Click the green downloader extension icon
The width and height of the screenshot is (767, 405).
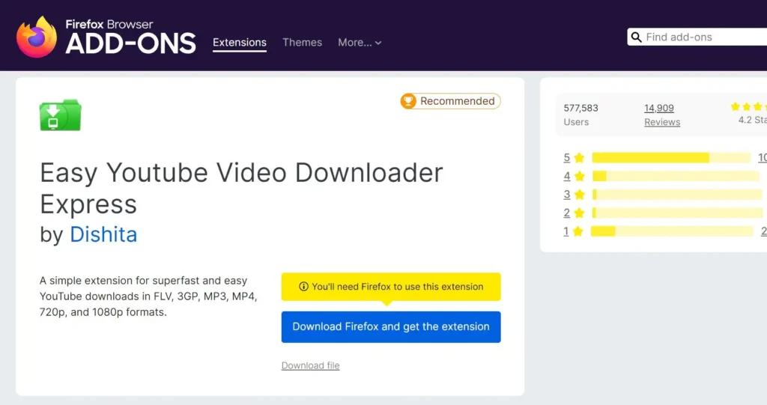point(60,115)
